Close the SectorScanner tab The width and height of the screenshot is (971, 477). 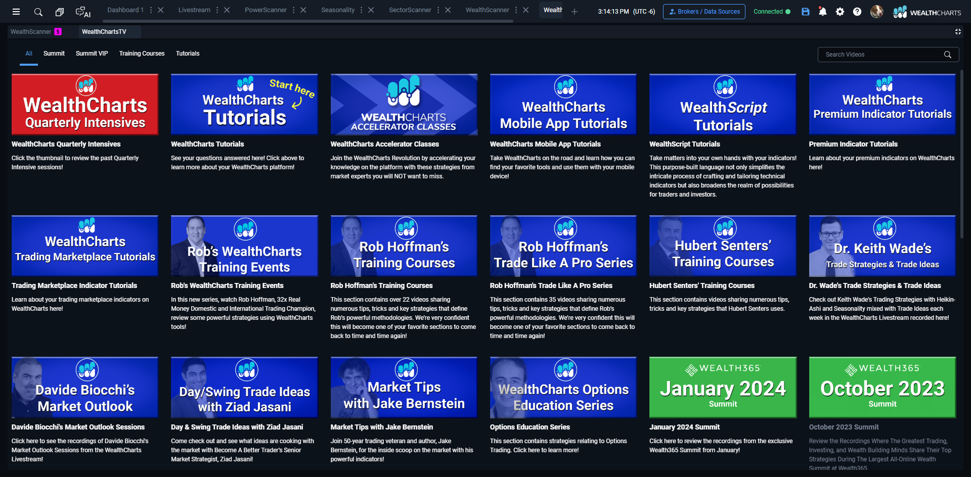[448, 10]
